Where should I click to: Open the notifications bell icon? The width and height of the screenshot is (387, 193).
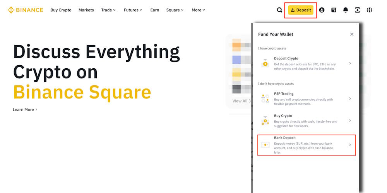pos(346,10)
